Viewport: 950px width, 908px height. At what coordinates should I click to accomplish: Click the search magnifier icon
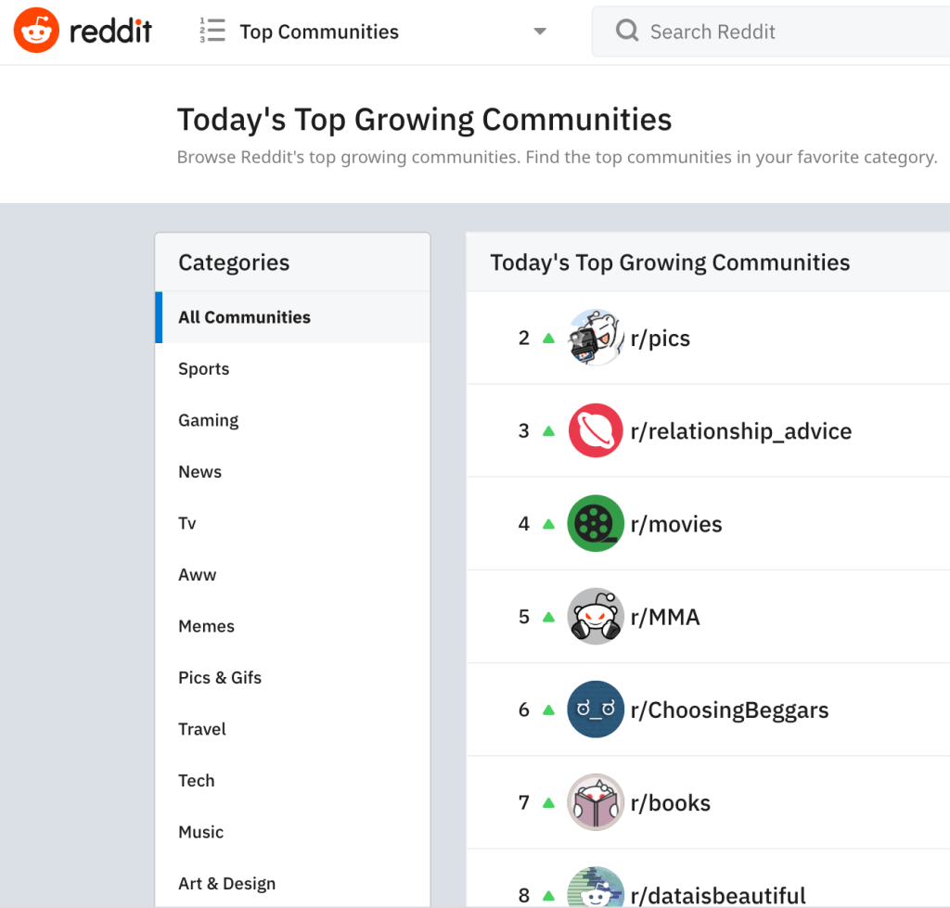tap(627, 32)
